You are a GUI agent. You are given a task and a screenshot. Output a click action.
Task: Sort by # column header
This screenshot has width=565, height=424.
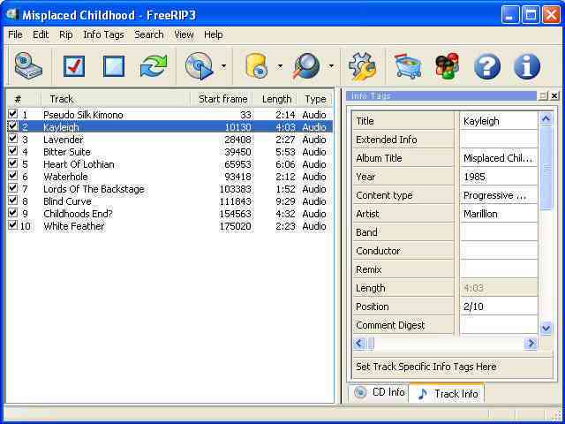(22, 99)
